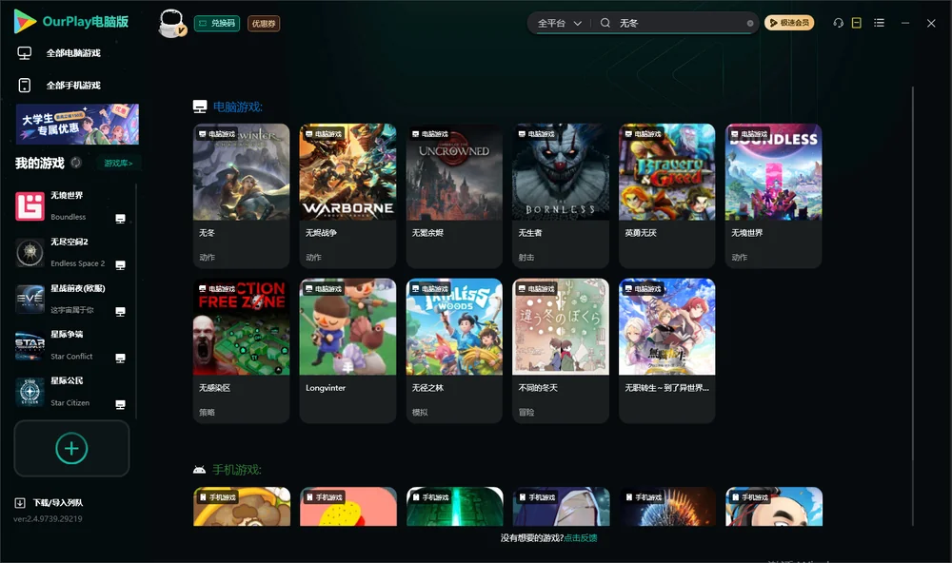Open the 优惠券 coupon button
Image resolution: width=952 pixels, height=563 pixels.
264,23
